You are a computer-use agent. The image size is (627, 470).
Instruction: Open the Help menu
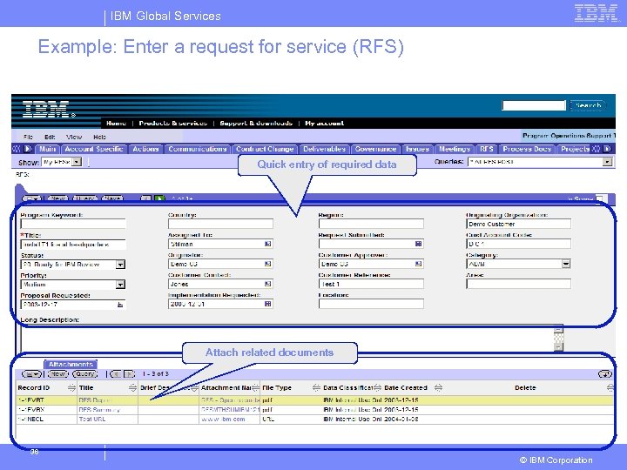pos(99,137)
